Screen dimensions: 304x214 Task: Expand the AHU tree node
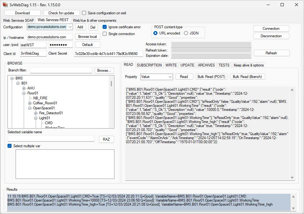pos(24,88)
